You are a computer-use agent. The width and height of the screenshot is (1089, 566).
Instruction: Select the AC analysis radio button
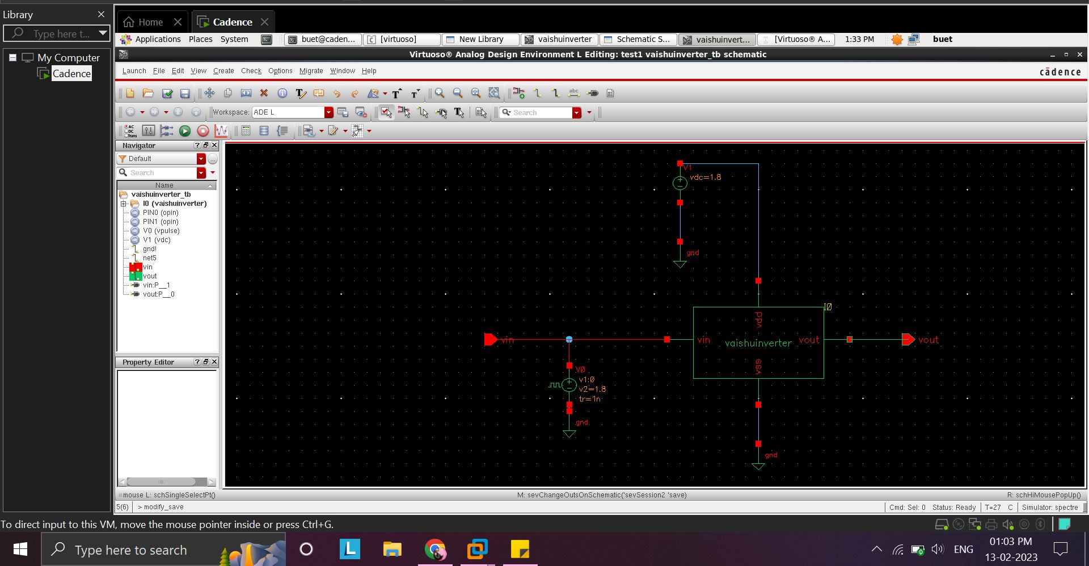point(126,127)
